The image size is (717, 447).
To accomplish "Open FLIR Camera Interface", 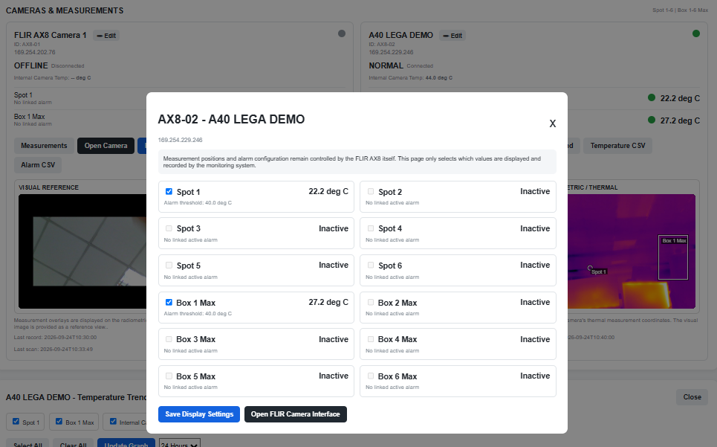I will pyautogui.click(x=296, y=414).
